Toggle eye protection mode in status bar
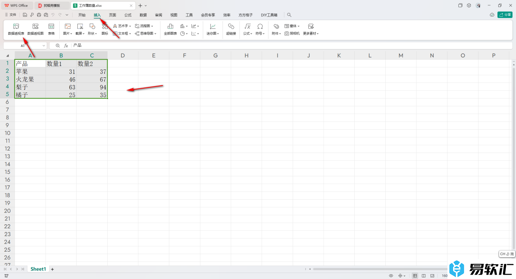 (x=391, y=276)
